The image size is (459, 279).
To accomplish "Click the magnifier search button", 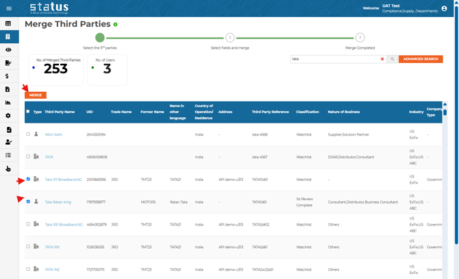I will pos(392,59).
